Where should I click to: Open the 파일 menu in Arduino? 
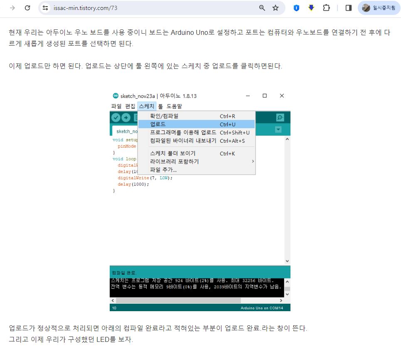coord(116,106)
